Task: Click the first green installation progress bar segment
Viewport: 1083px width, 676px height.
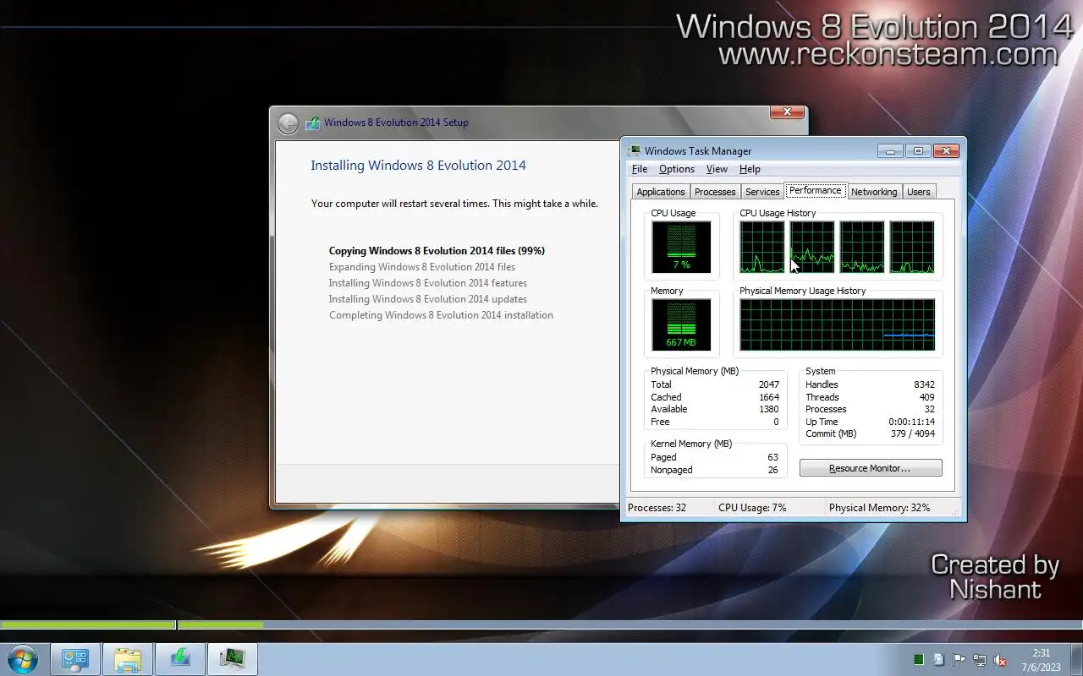Action: (x=88, y=625)
